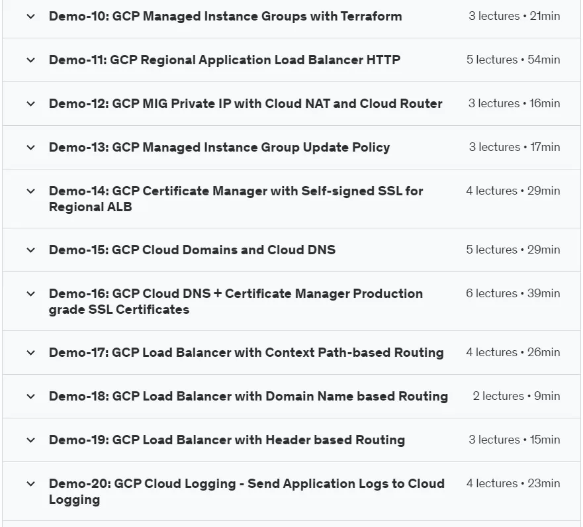583x527 pixels.
Task: Open Demo-11: GCP Regional Application Load Balancer HTTP title
Action: click(224, 60)
